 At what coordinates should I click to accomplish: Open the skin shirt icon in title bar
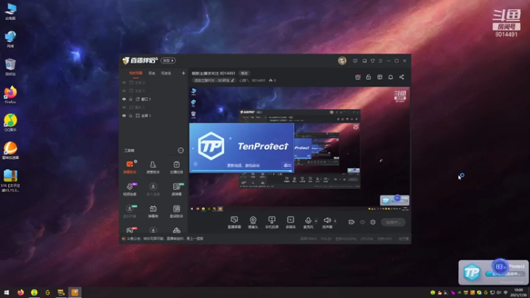(372, 61)
